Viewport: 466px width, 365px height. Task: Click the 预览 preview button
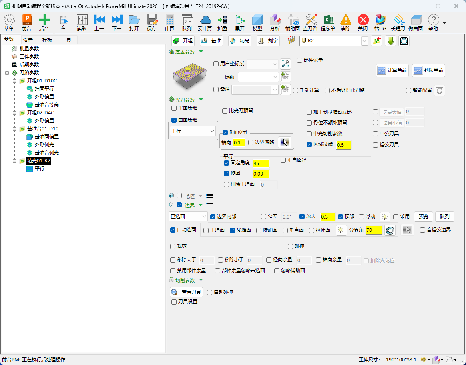(x=424, y=216)
